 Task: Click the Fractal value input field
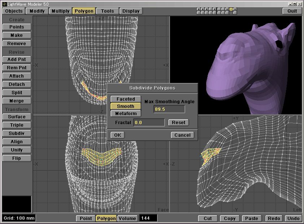149,123
